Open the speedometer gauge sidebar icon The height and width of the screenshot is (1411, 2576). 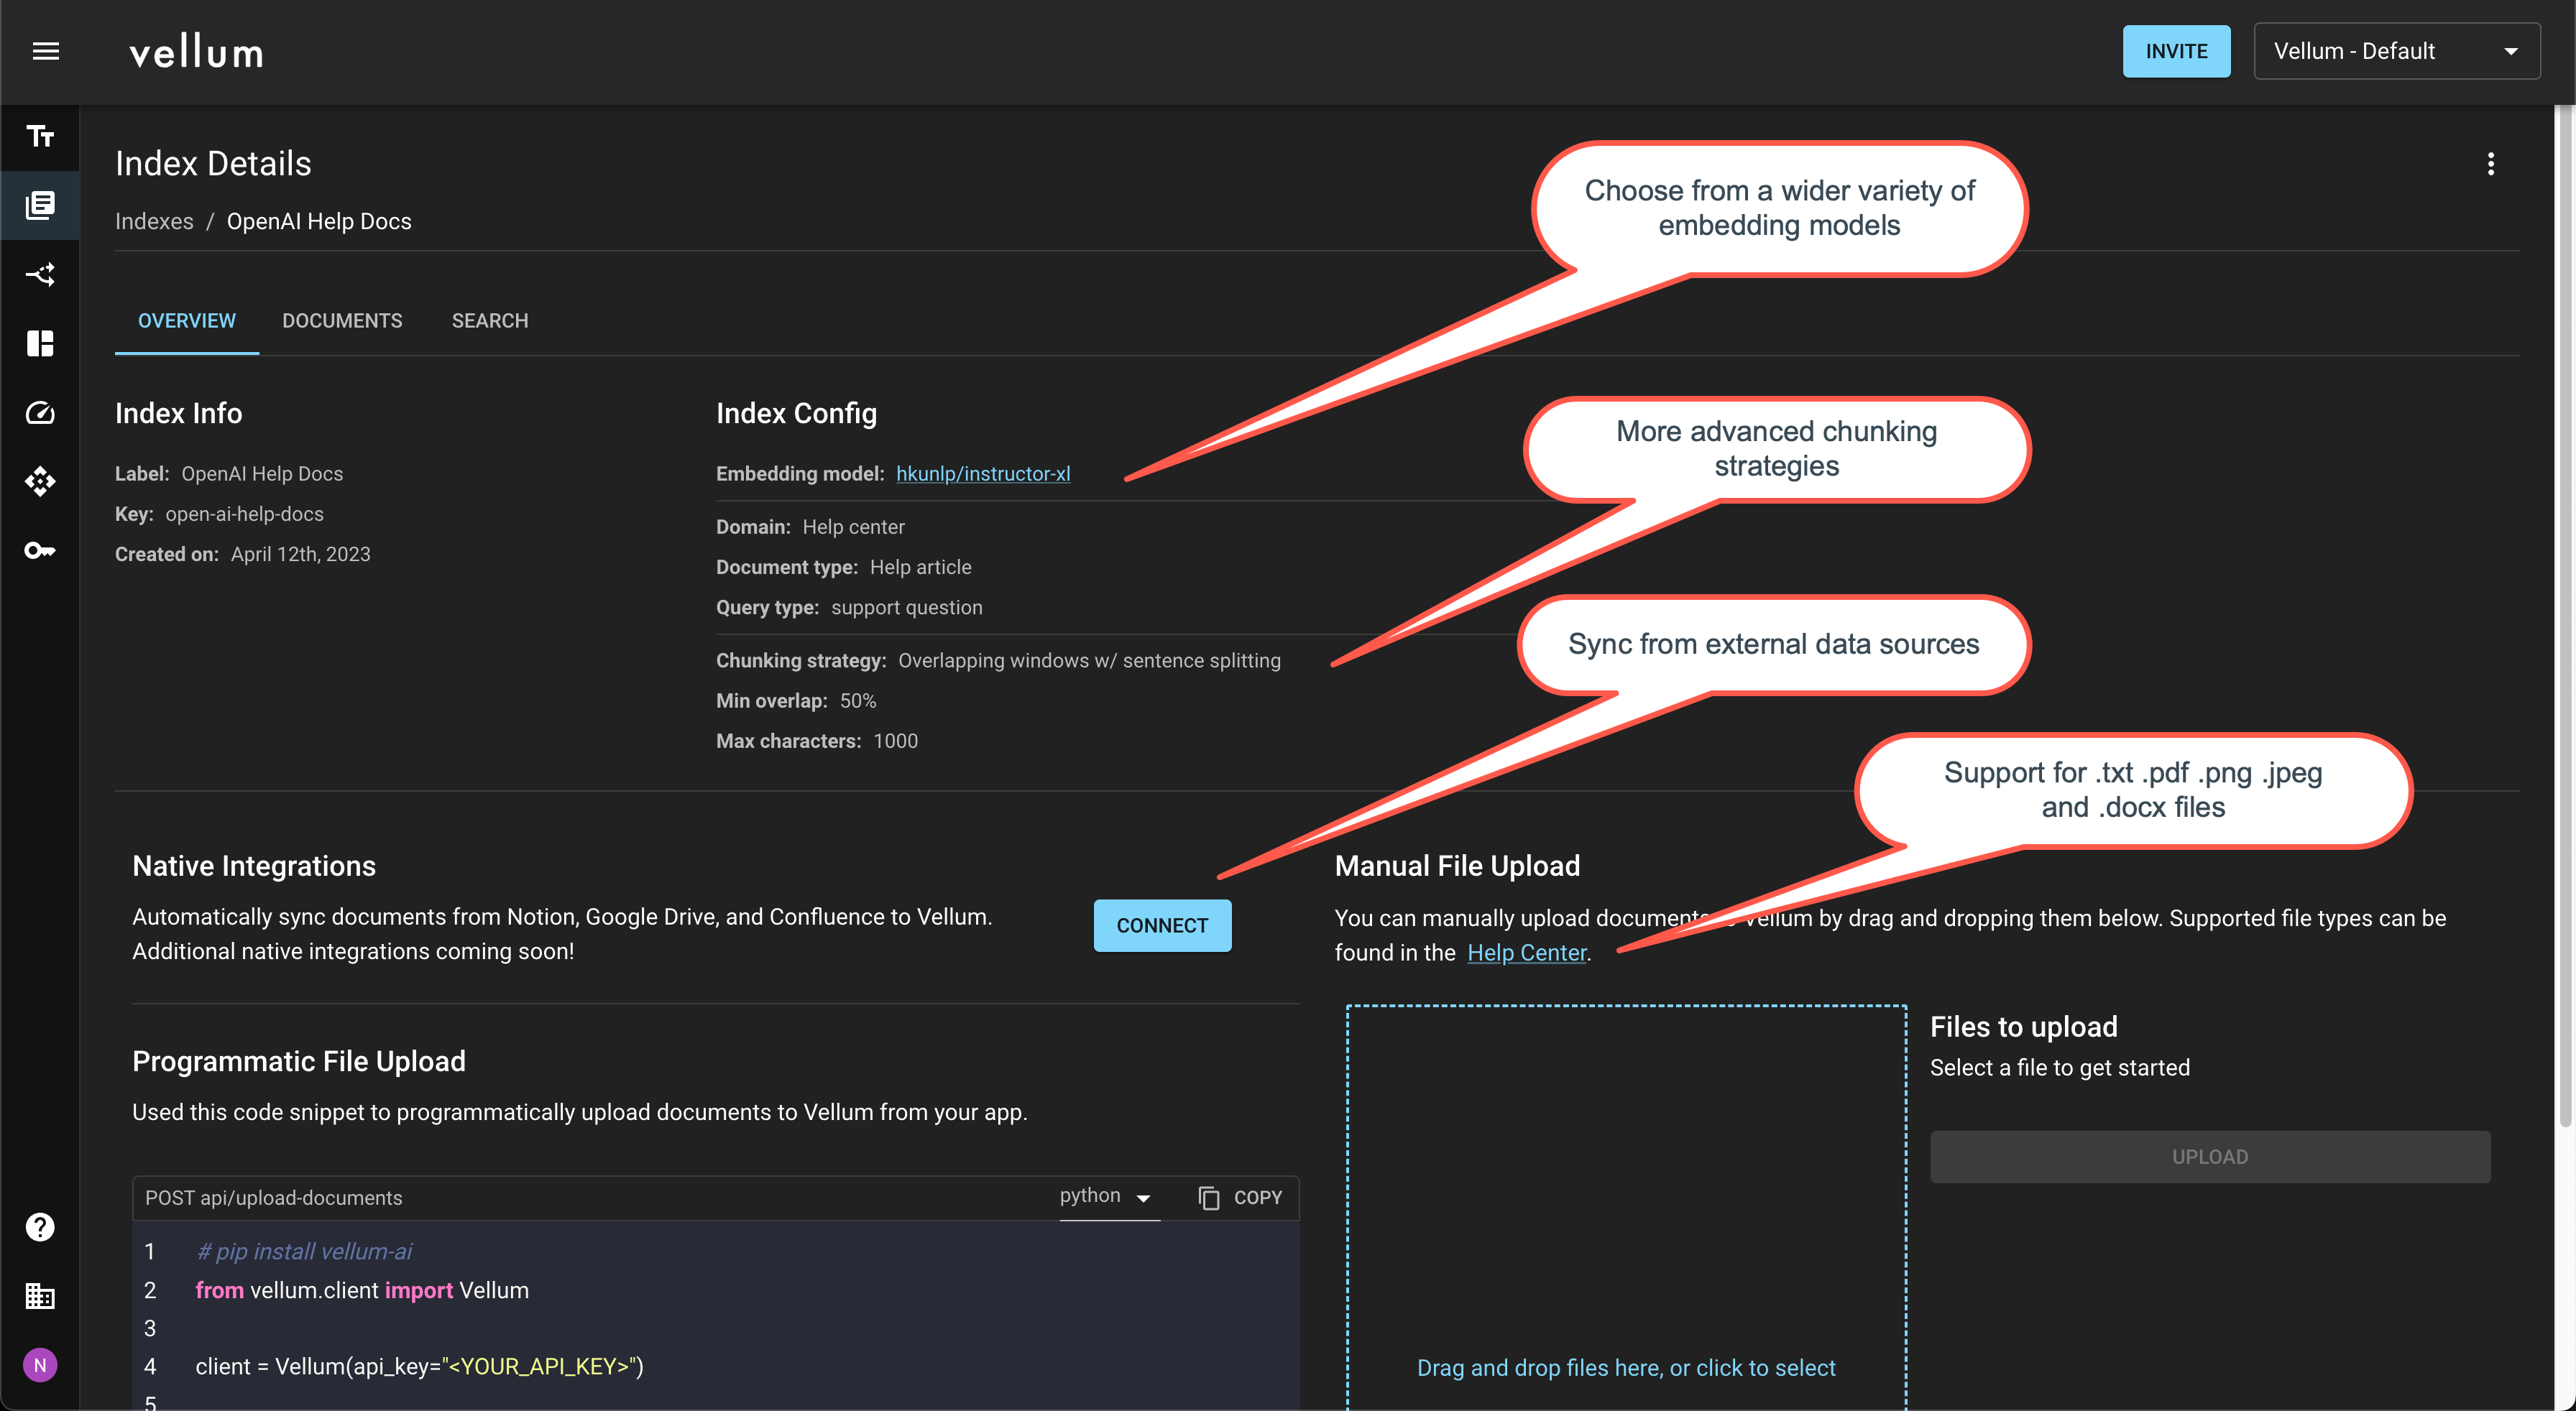click(x=40, y=412)
